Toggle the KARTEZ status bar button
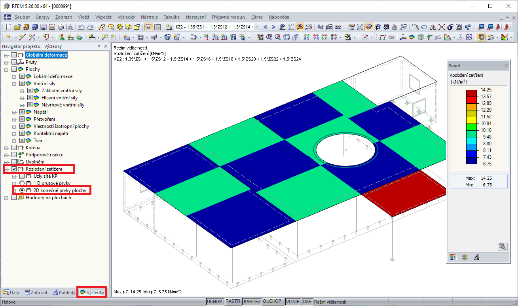Viewport: 518px width, 306px height. click(x=252, y=302)
